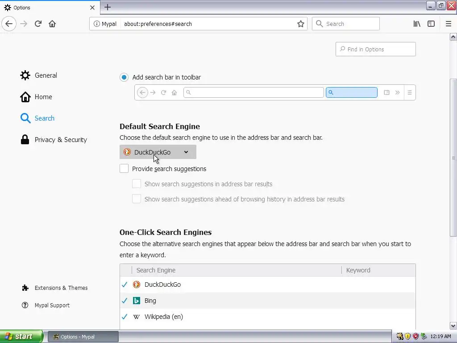This screenshot has height=343, width=457.
Task: Open the Library bookshelf icon
Action: pos(417,24)
